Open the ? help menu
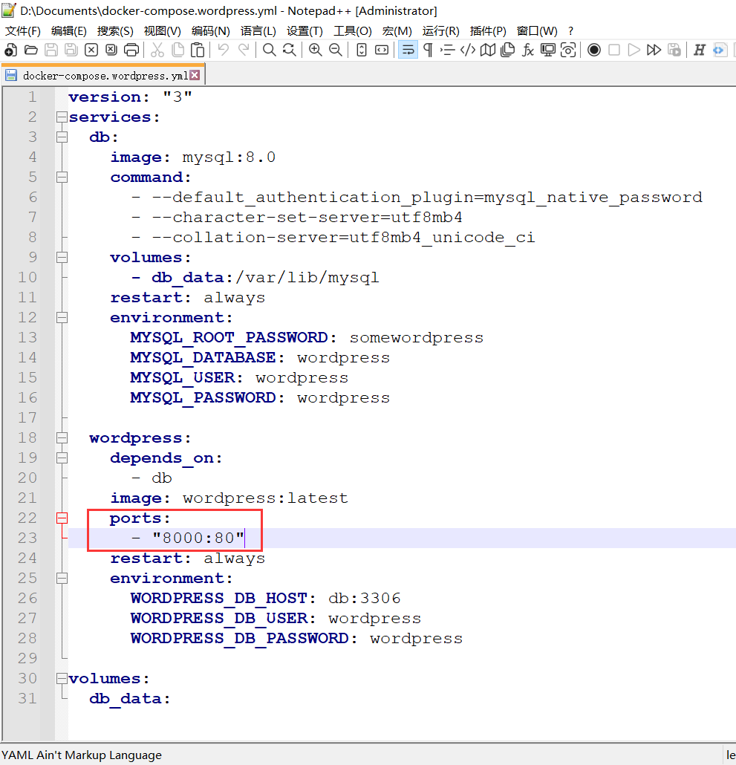The image size is (736, 765). click(570, 30)
